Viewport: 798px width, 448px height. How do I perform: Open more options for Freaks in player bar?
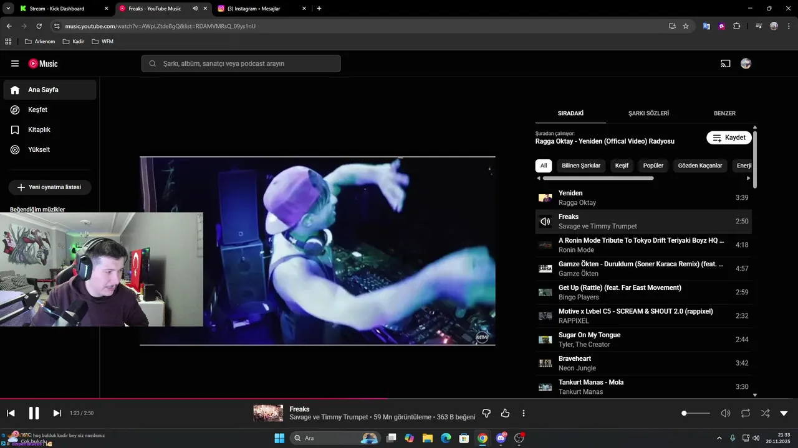point(524,413)
